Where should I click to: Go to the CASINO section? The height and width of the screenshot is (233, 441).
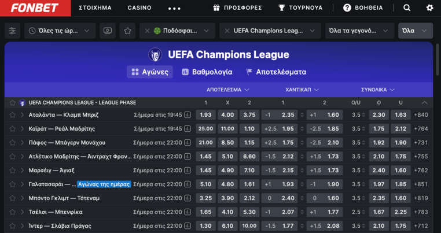139,8
